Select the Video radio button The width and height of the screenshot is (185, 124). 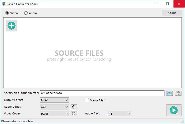(7, 13)
